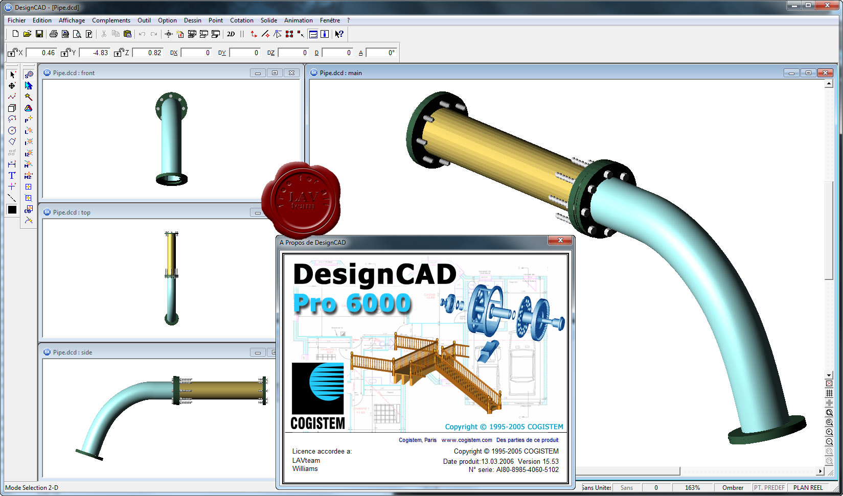The image size is (843, 496).
Task: Click the red axes origin icon
Action: point(254,34)
